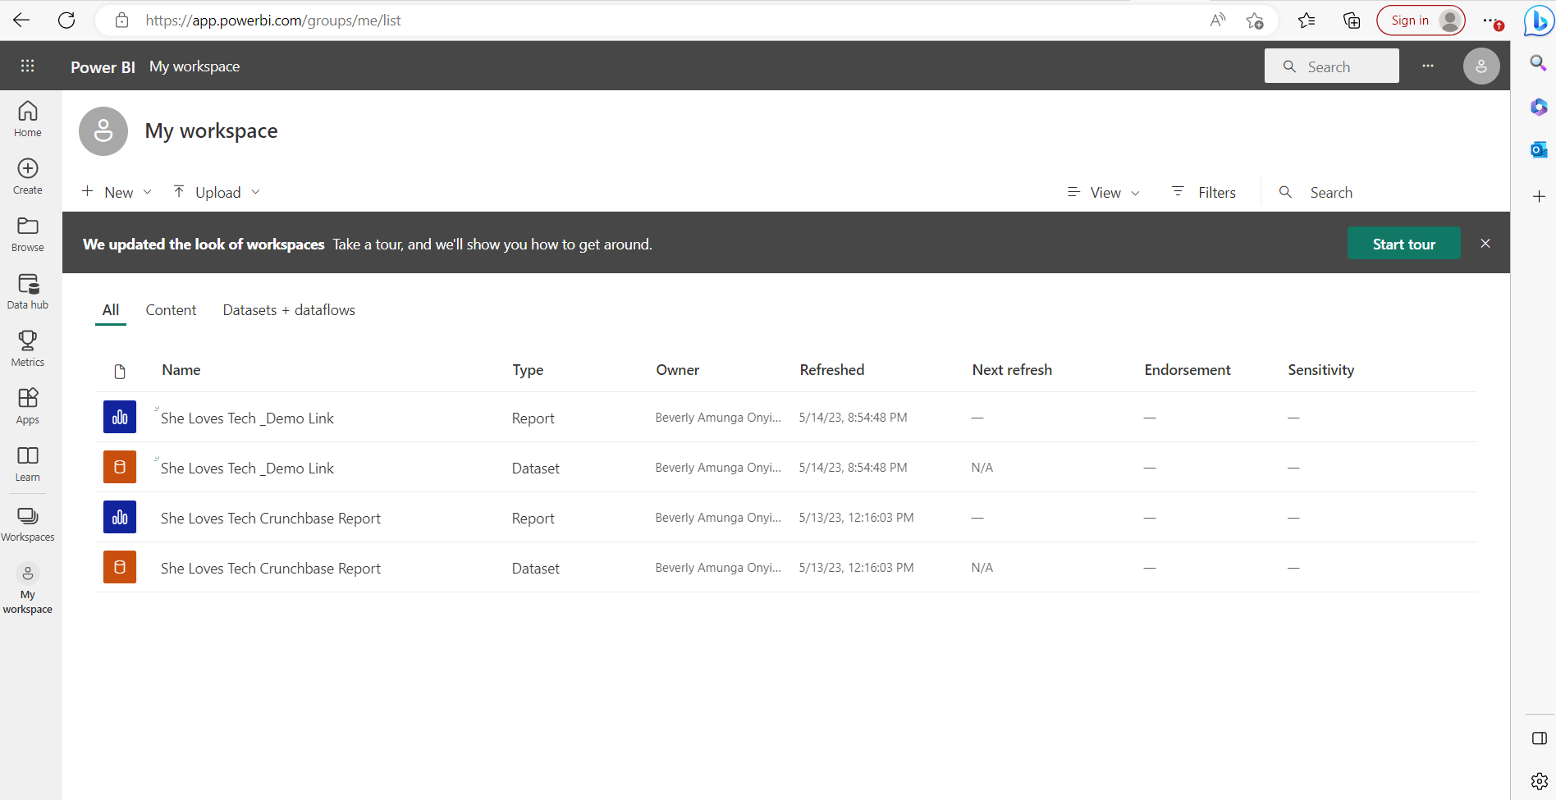Screen dimensions: 1556x800
Task: Switch to the Content tab
Action: point(171,310)
